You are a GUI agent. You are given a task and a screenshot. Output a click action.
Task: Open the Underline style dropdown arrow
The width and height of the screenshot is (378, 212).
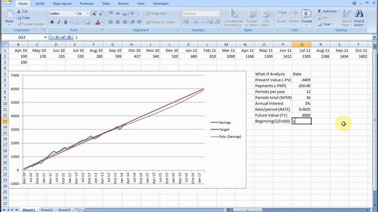pyautogui.click(x=70, y=22)
